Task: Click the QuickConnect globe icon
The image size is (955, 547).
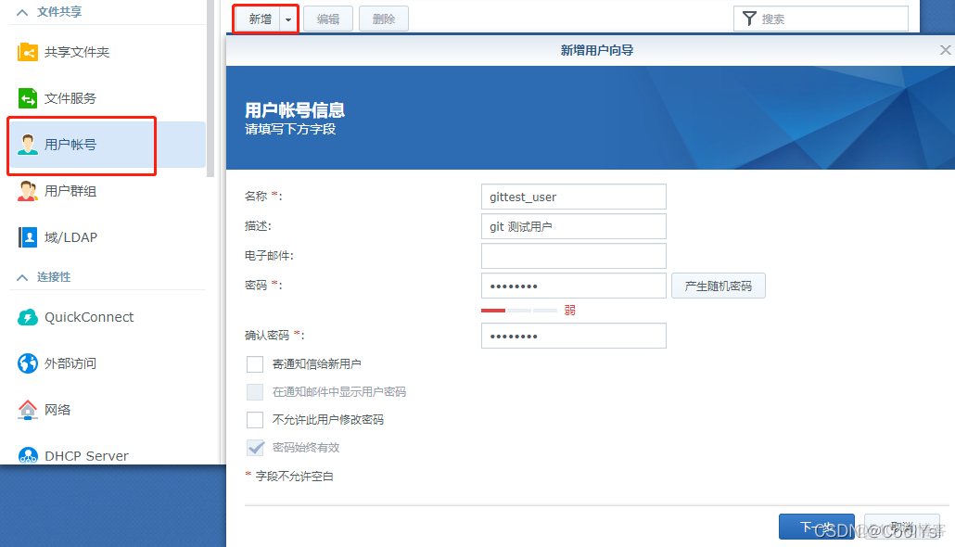Action: click(x=28, y=316)
